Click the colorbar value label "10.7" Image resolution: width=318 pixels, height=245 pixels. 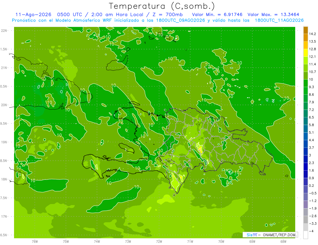point(312,72)
